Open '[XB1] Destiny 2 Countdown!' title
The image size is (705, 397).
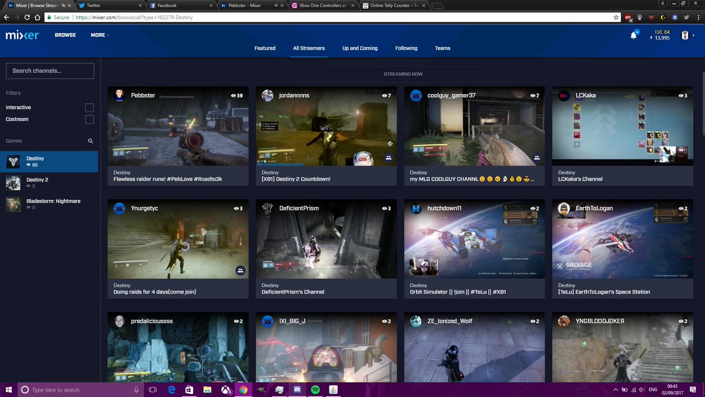tap(296, 179)
